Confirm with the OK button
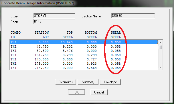The image size is (174, 104). click(x=77, y=92)
